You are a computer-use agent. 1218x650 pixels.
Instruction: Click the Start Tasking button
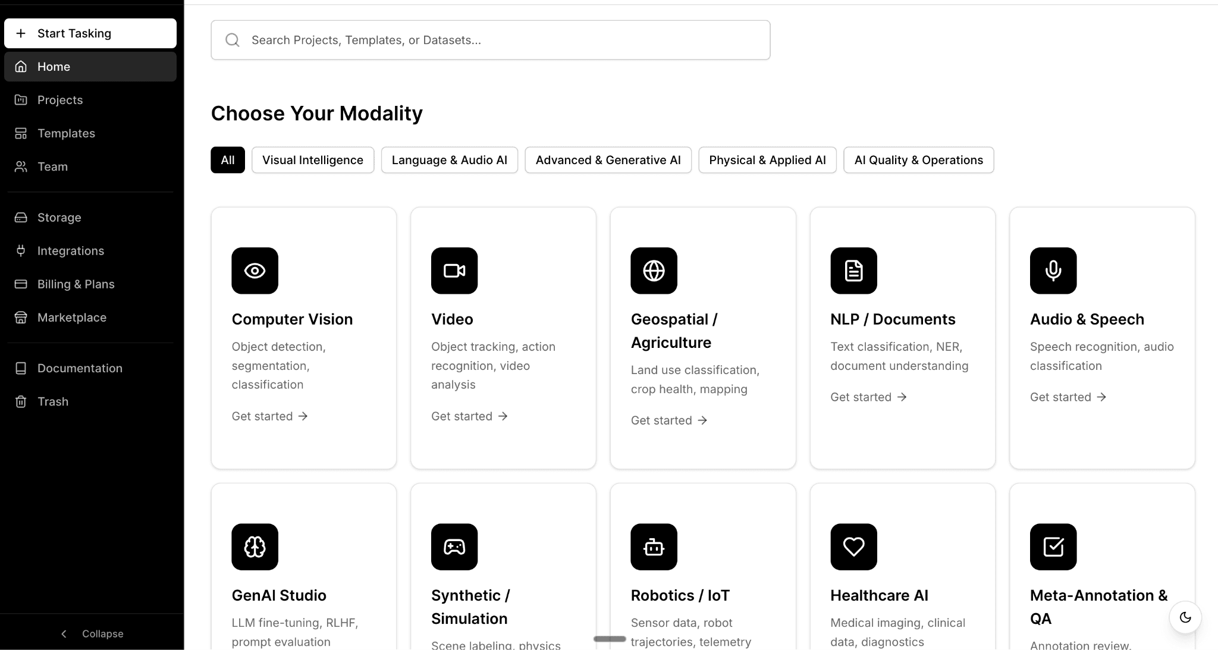pyautogui.click(x=90, y=33)
